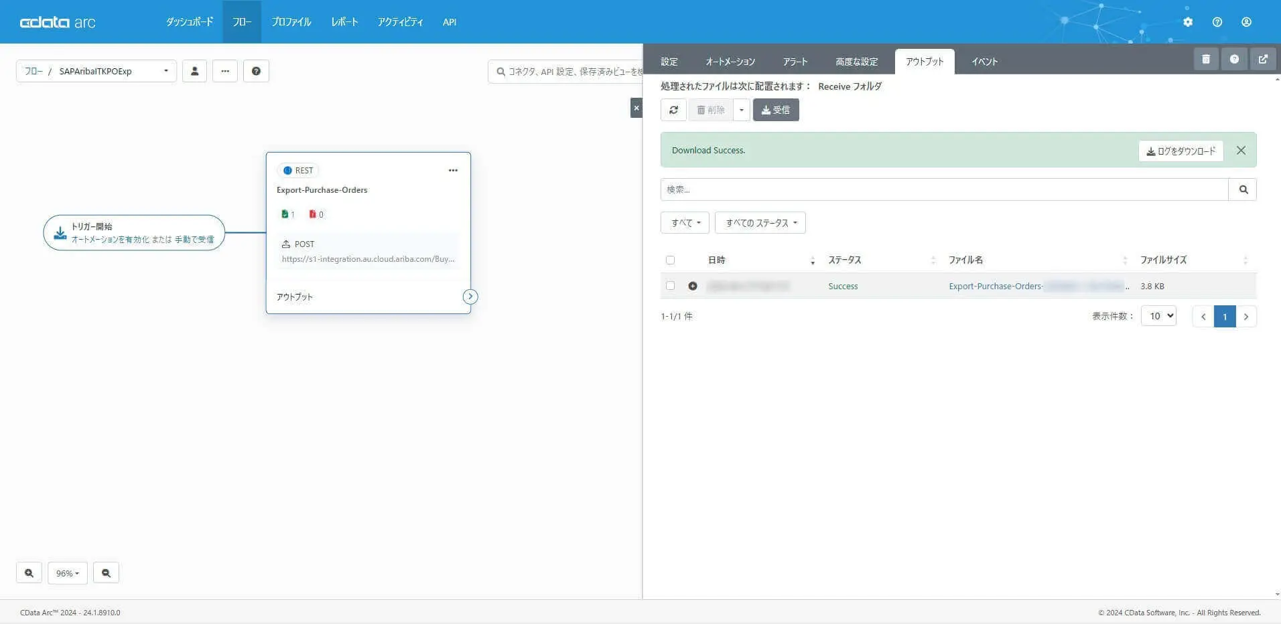Image resolution: width=1281 pixels, height=624 pixels.
Task: Click the flow help question-mark button
Action: tap(256, 71)
